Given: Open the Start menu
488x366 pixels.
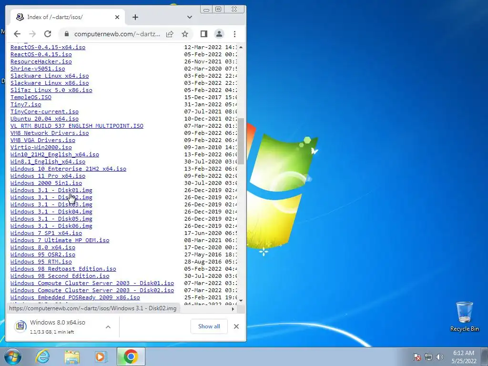Looking at the screenshot, I should point(12,356).
